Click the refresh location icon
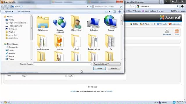The image size is (186, 104). (x=91, y=7)
